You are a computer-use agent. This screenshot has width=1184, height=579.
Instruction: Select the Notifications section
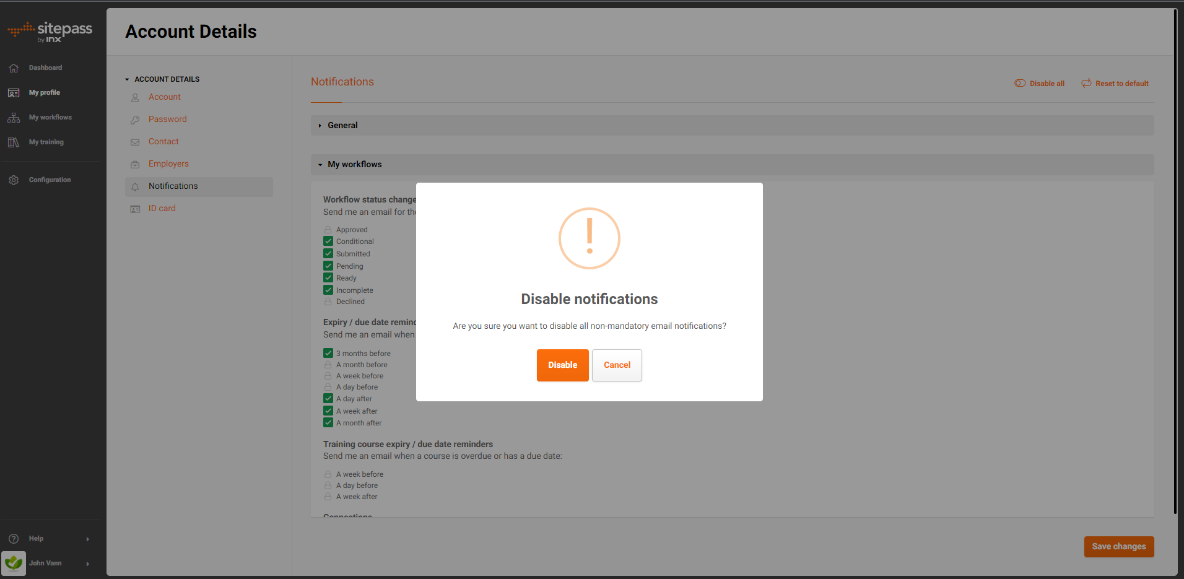pyautogui.click(x=199, y=186)
